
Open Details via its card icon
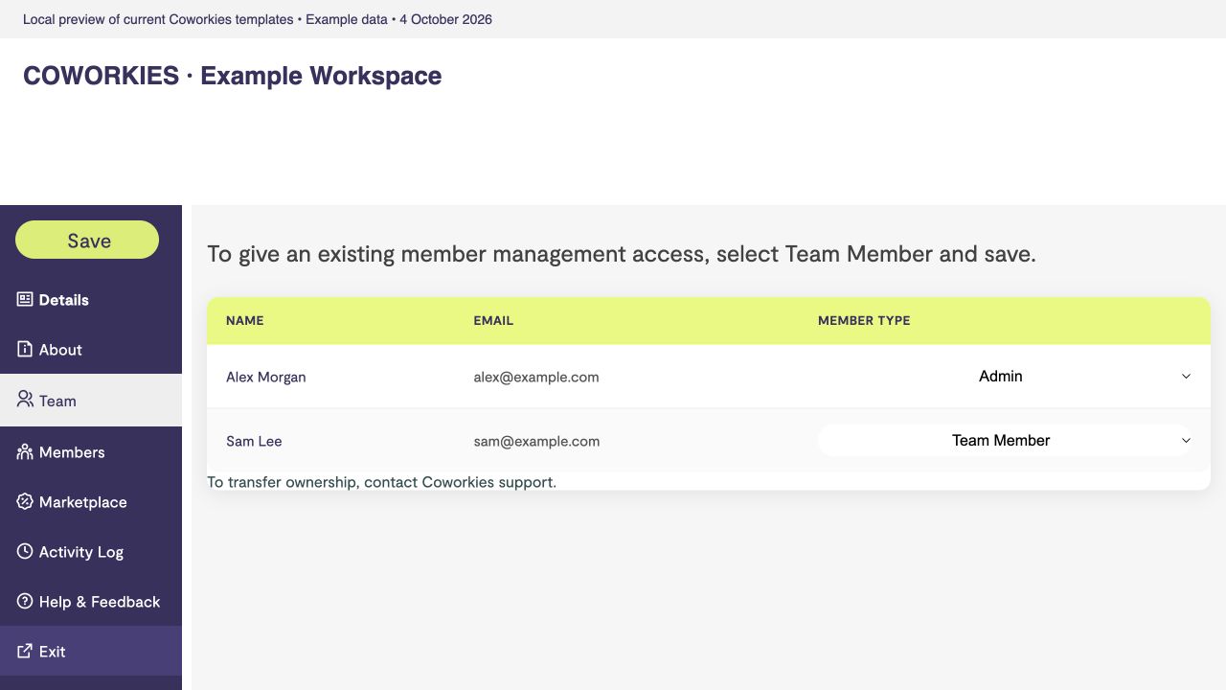tap(25, 299)
